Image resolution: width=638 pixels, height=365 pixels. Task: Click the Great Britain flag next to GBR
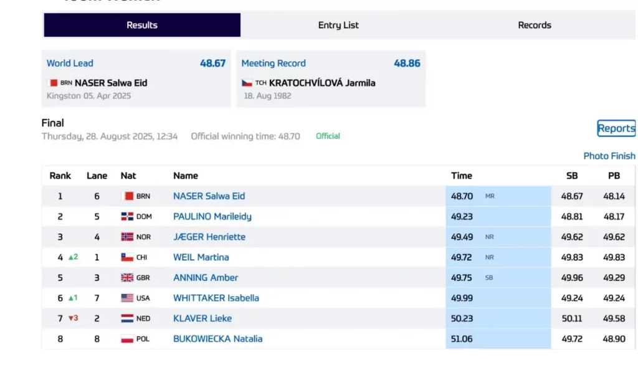127,278
